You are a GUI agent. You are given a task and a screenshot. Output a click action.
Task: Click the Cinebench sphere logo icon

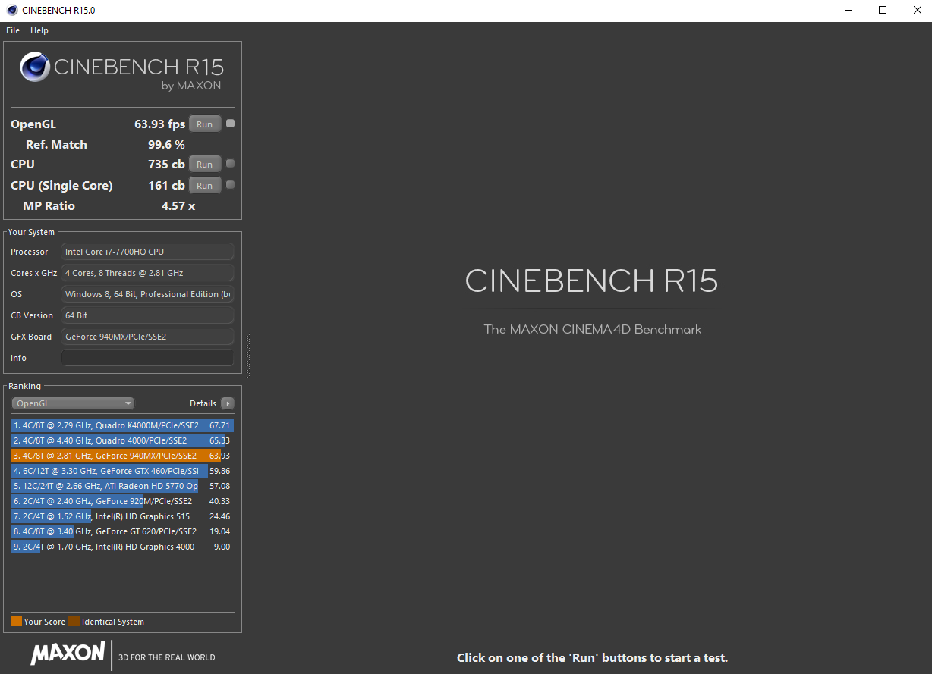[35, 67]
